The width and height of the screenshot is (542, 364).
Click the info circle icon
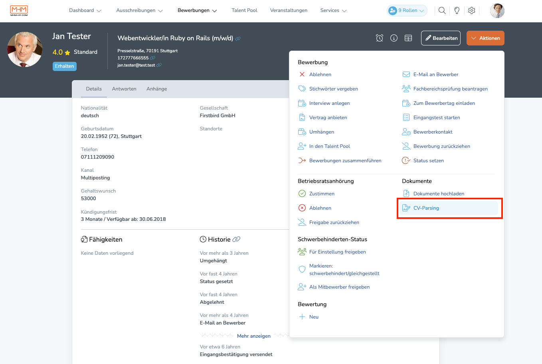pyautogui.click(x=394, y=38)
